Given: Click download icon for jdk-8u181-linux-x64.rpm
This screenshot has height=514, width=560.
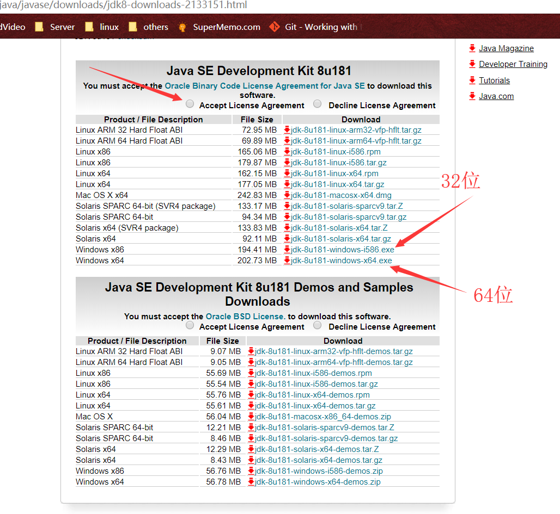Looking at the screenshot, I should pyautogui.click(x=287, y=174).
